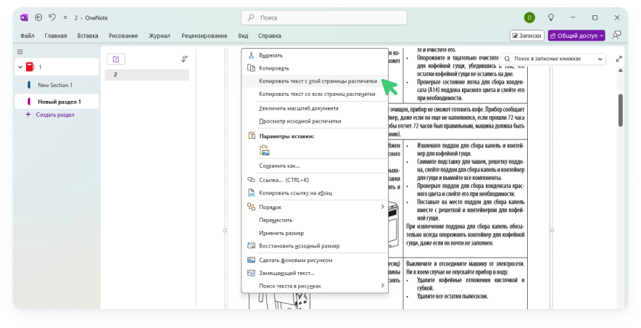The image size is (641, 328).
Task: Undo the last action via undo icon
Action: pos(52,17)
